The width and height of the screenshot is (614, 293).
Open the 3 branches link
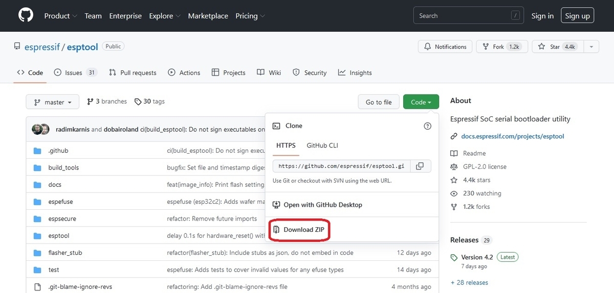[x=107, y=102]
